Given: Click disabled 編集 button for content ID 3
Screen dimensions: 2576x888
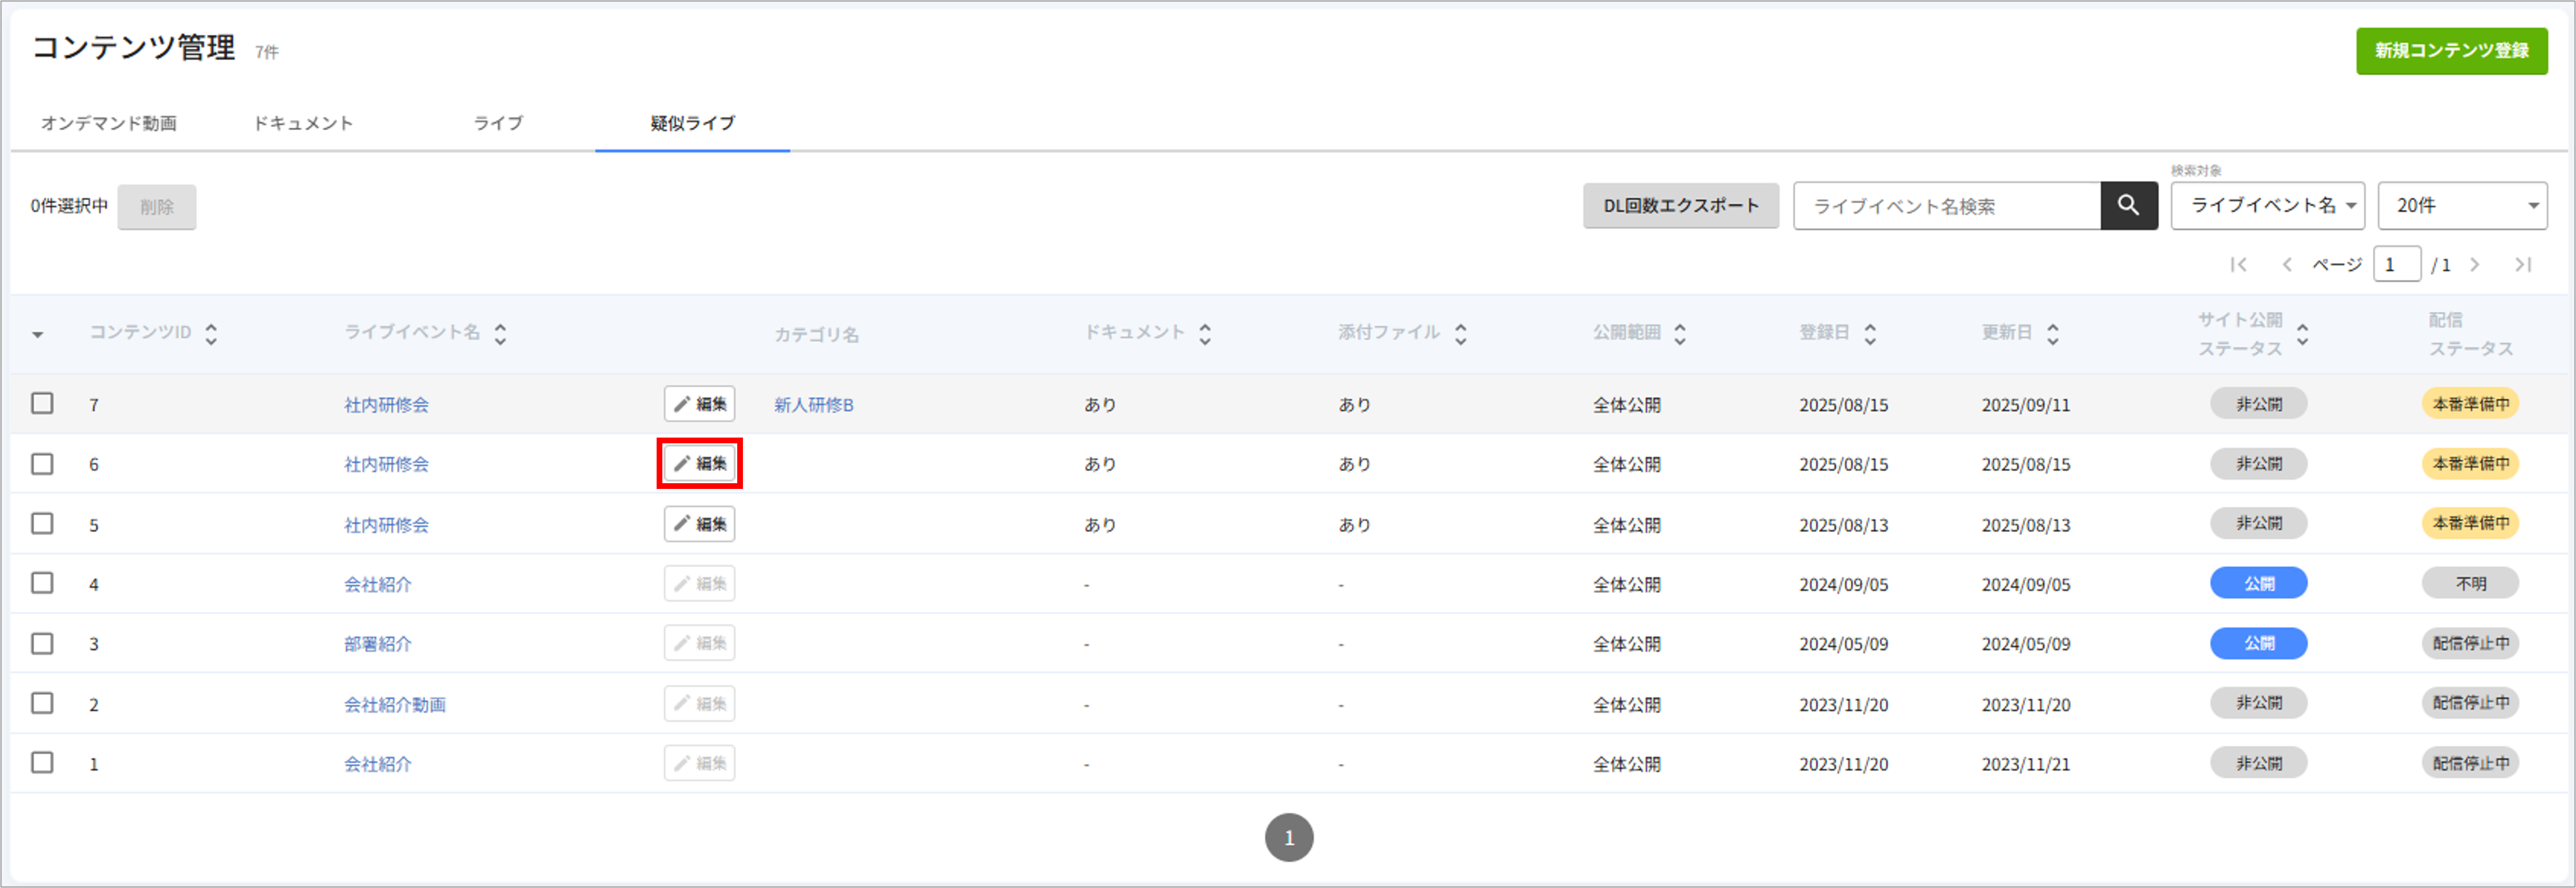Looking at the screenshot, I should pos(699,643).
